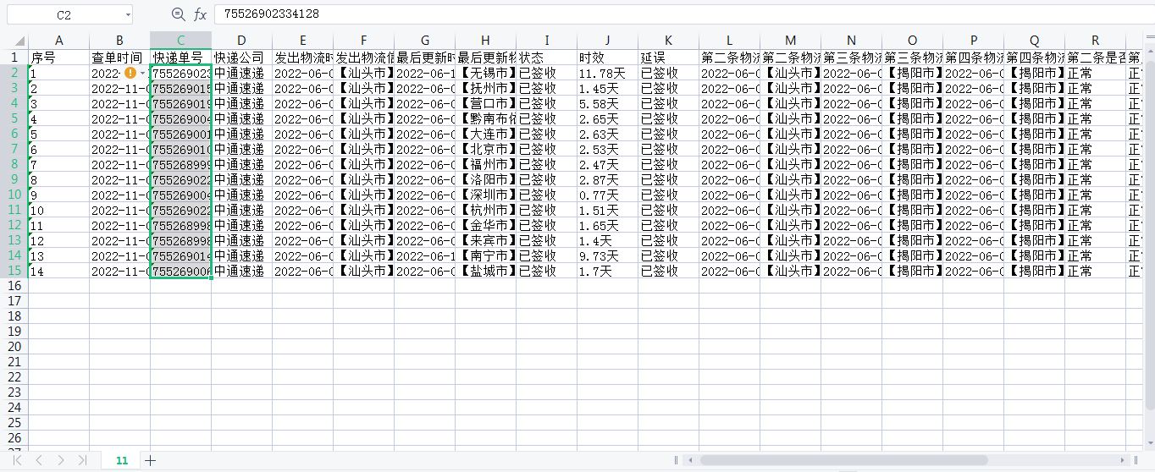Click the horizontal scrollbar left arrow
Image resolution: width=1155 pixels, height=472 pixels.
click(x=692, y=460)
